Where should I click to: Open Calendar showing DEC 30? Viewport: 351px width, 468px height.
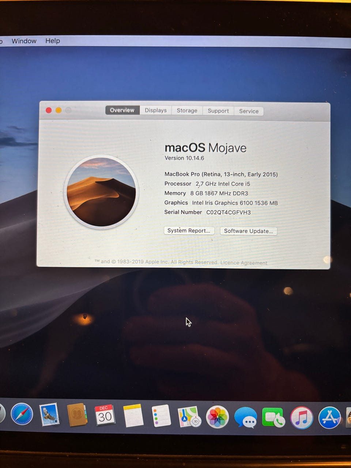click(x=105, y=415)
